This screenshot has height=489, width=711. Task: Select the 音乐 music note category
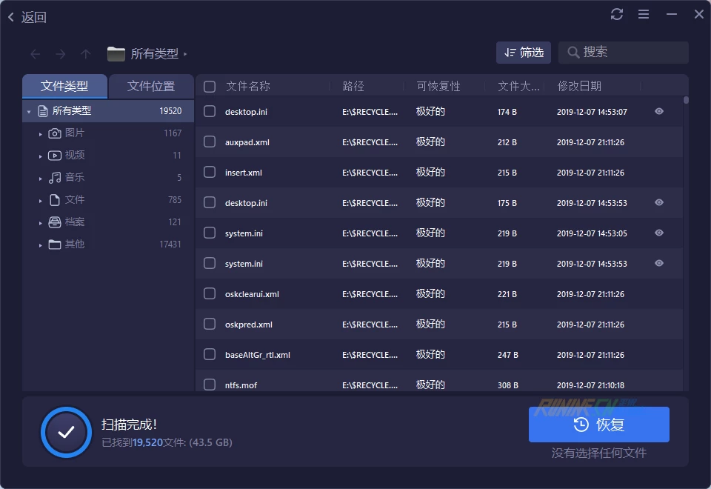[x=55, y=178]
